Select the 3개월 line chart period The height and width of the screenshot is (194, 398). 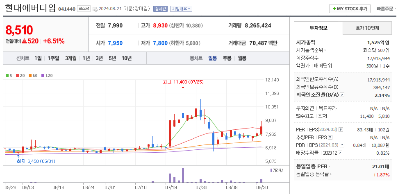click(71, 59)
